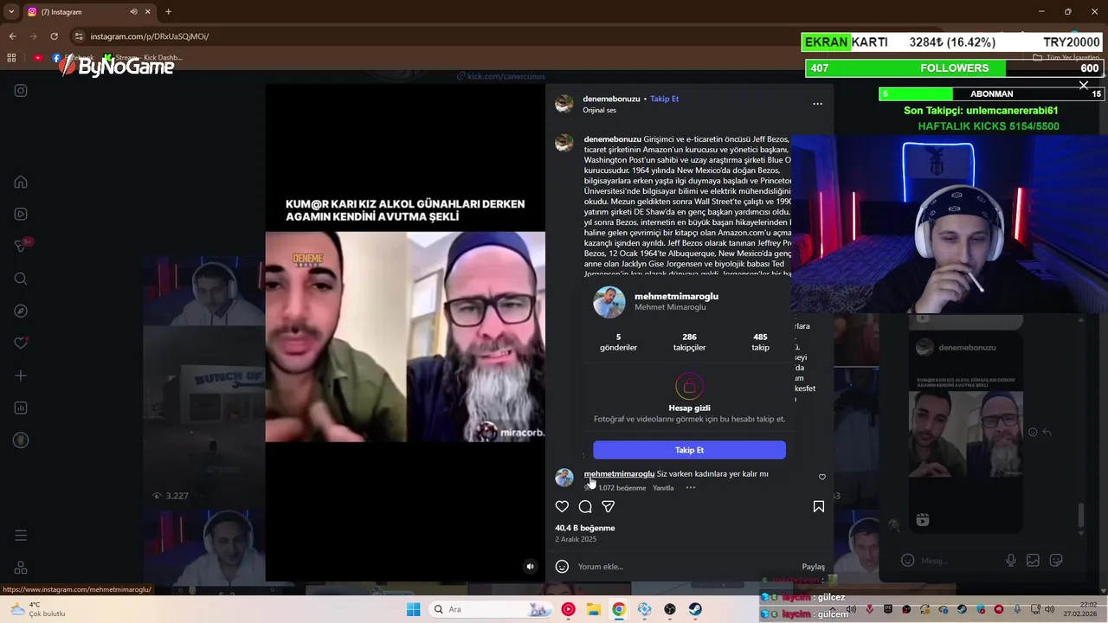1108x623 pixels.
Task: Click the 'Yorum ekle...' comment field
Action: [684, 567]
